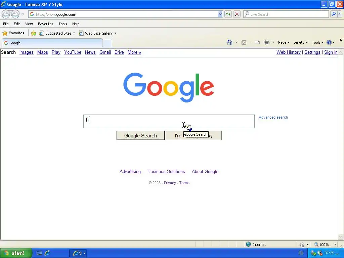
Task: Click the network tray icon with red X
Action: pos(320,253)
